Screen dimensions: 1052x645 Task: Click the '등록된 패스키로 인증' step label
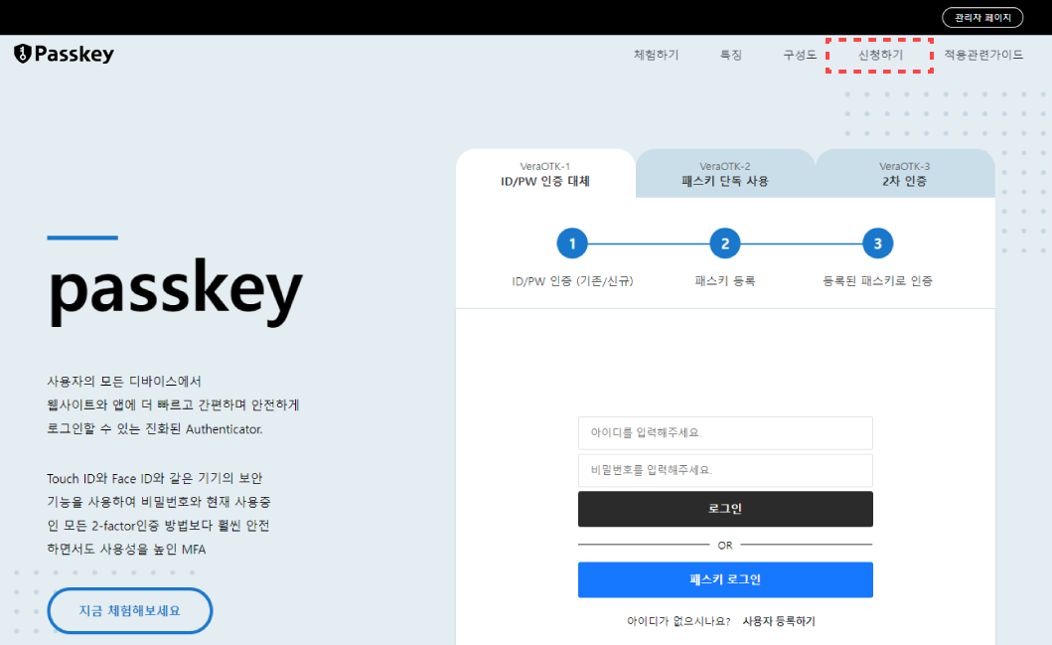click(877, 281)
